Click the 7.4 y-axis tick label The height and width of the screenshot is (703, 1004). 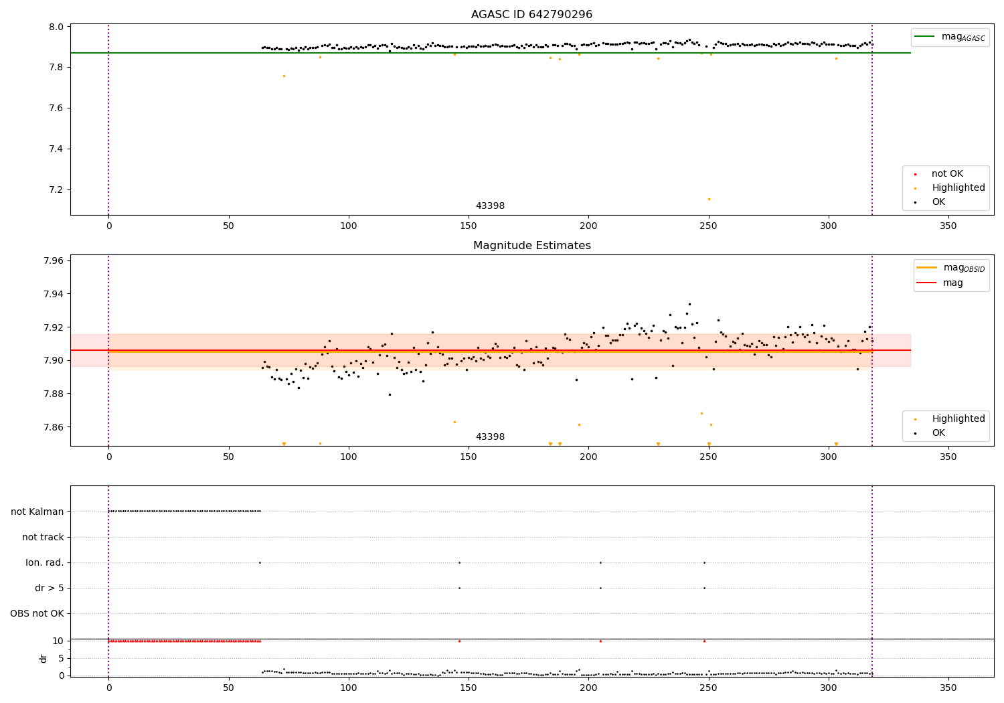click(x=56, y=149)
